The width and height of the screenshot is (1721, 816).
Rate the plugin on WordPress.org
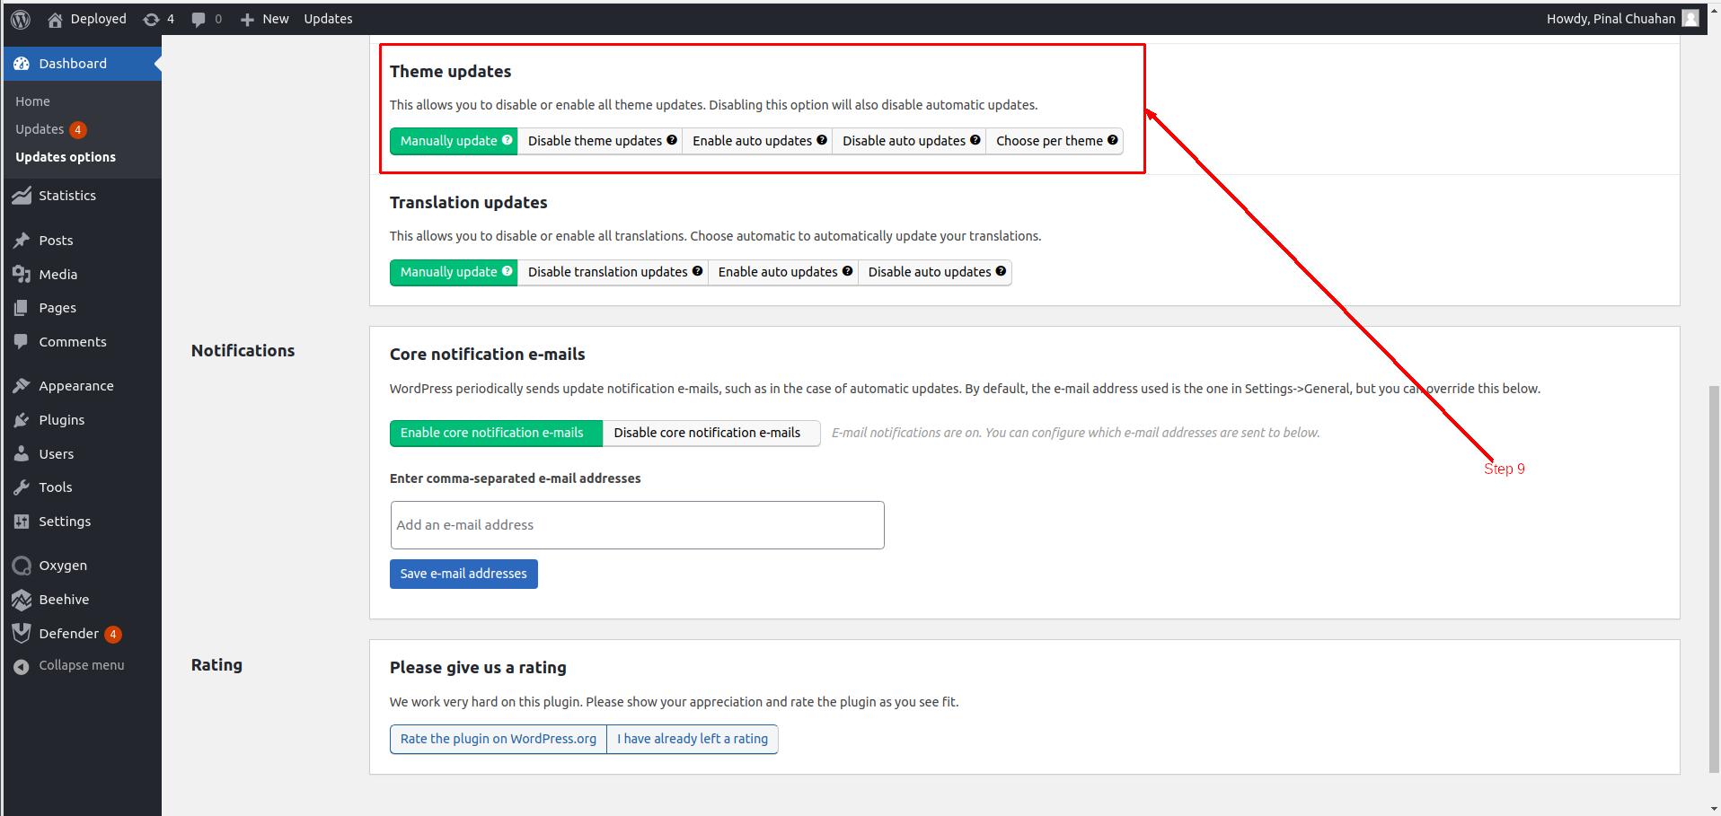click(499, 739)
